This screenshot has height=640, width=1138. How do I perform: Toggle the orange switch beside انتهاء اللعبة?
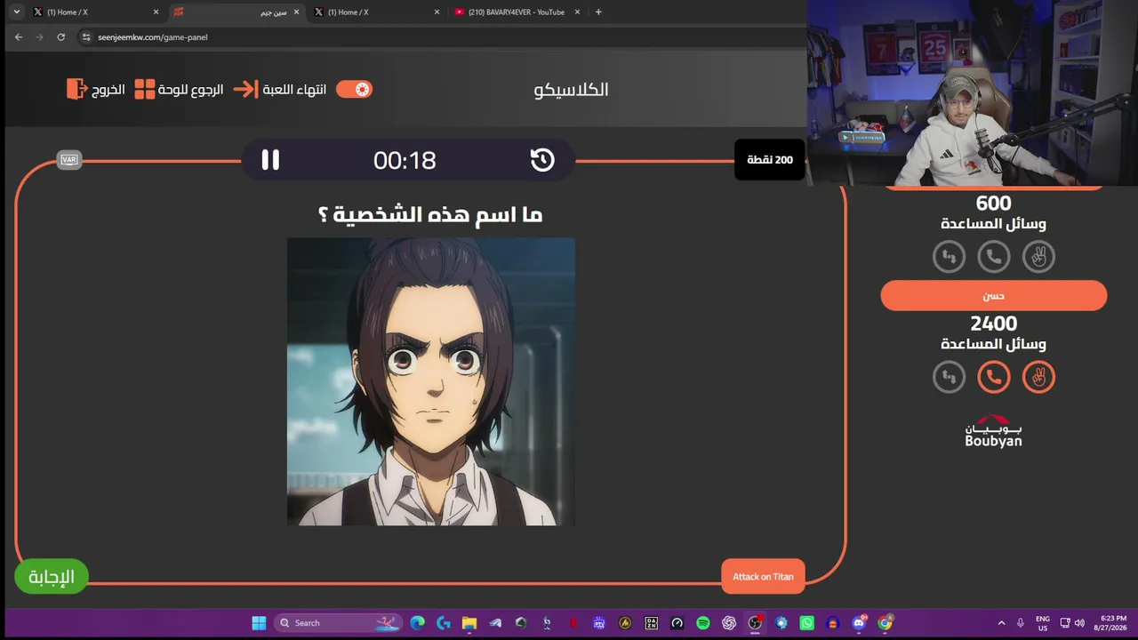click(x=354, y=89)
